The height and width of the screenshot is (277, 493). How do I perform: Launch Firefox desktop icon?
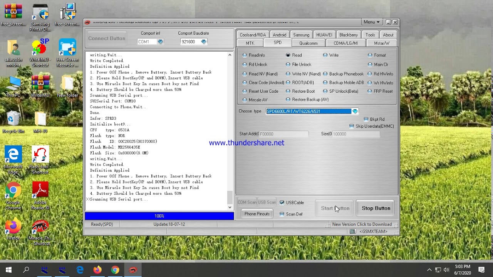point(13,230)
